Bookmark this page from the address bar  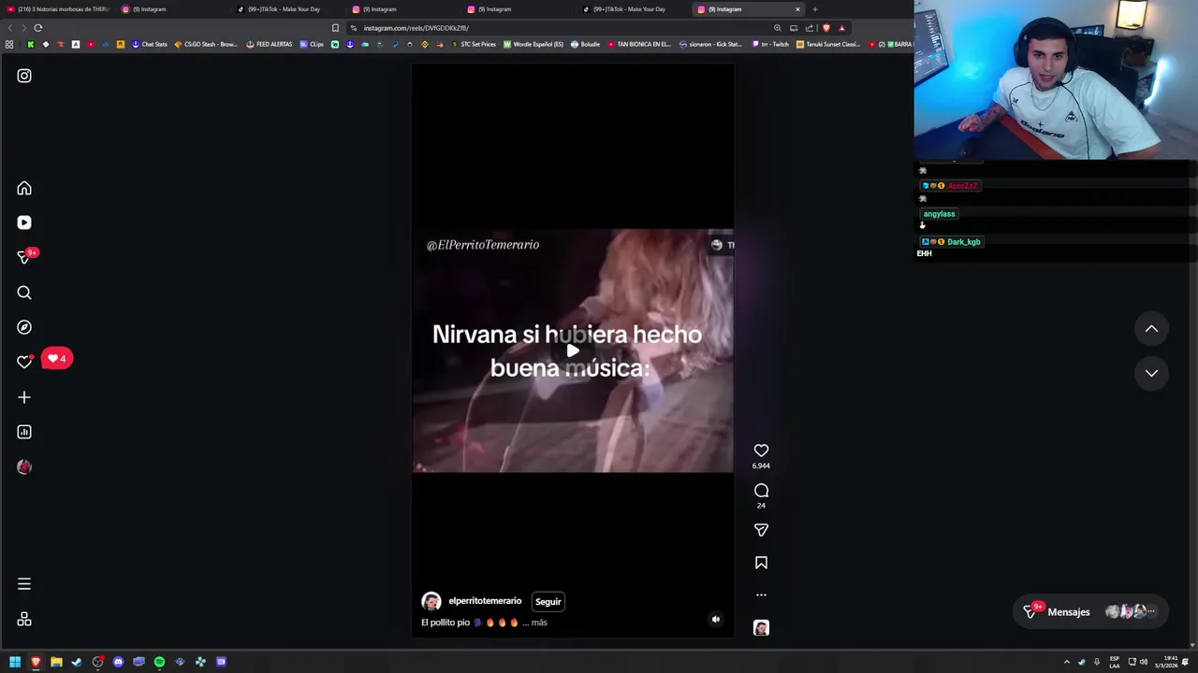[335, 28]
